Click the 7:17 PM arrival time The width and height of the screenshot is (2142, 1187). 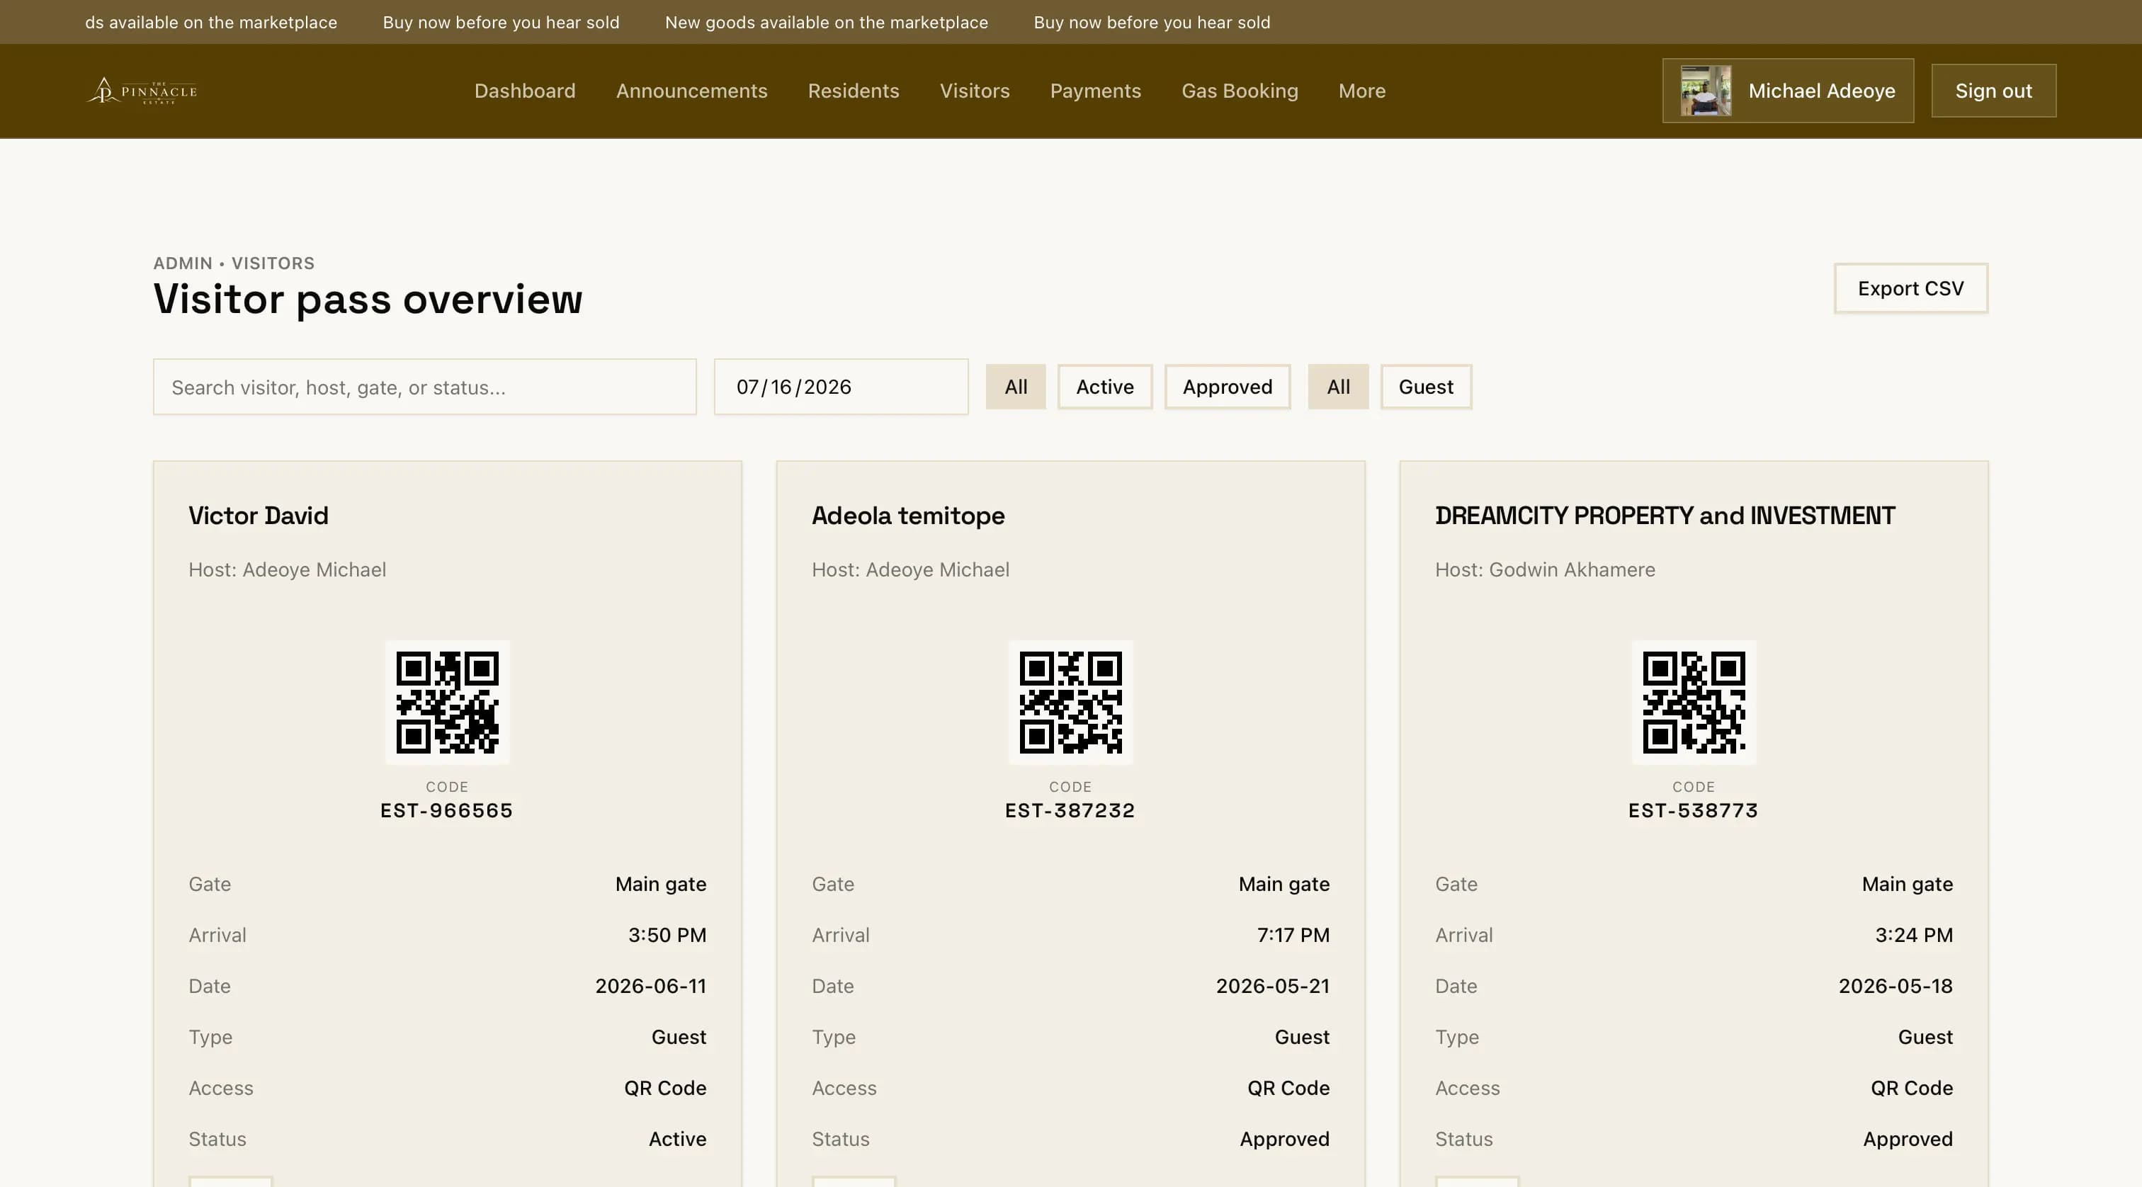click(1293, 935)
